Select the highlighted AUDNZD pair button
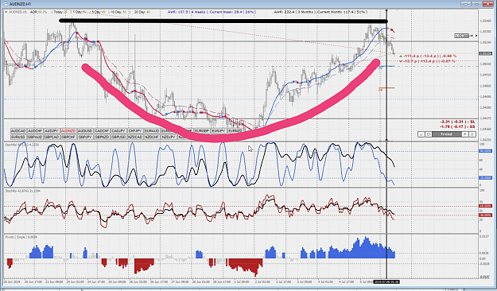Screen dimensions: 497x291 pos(68,131)
